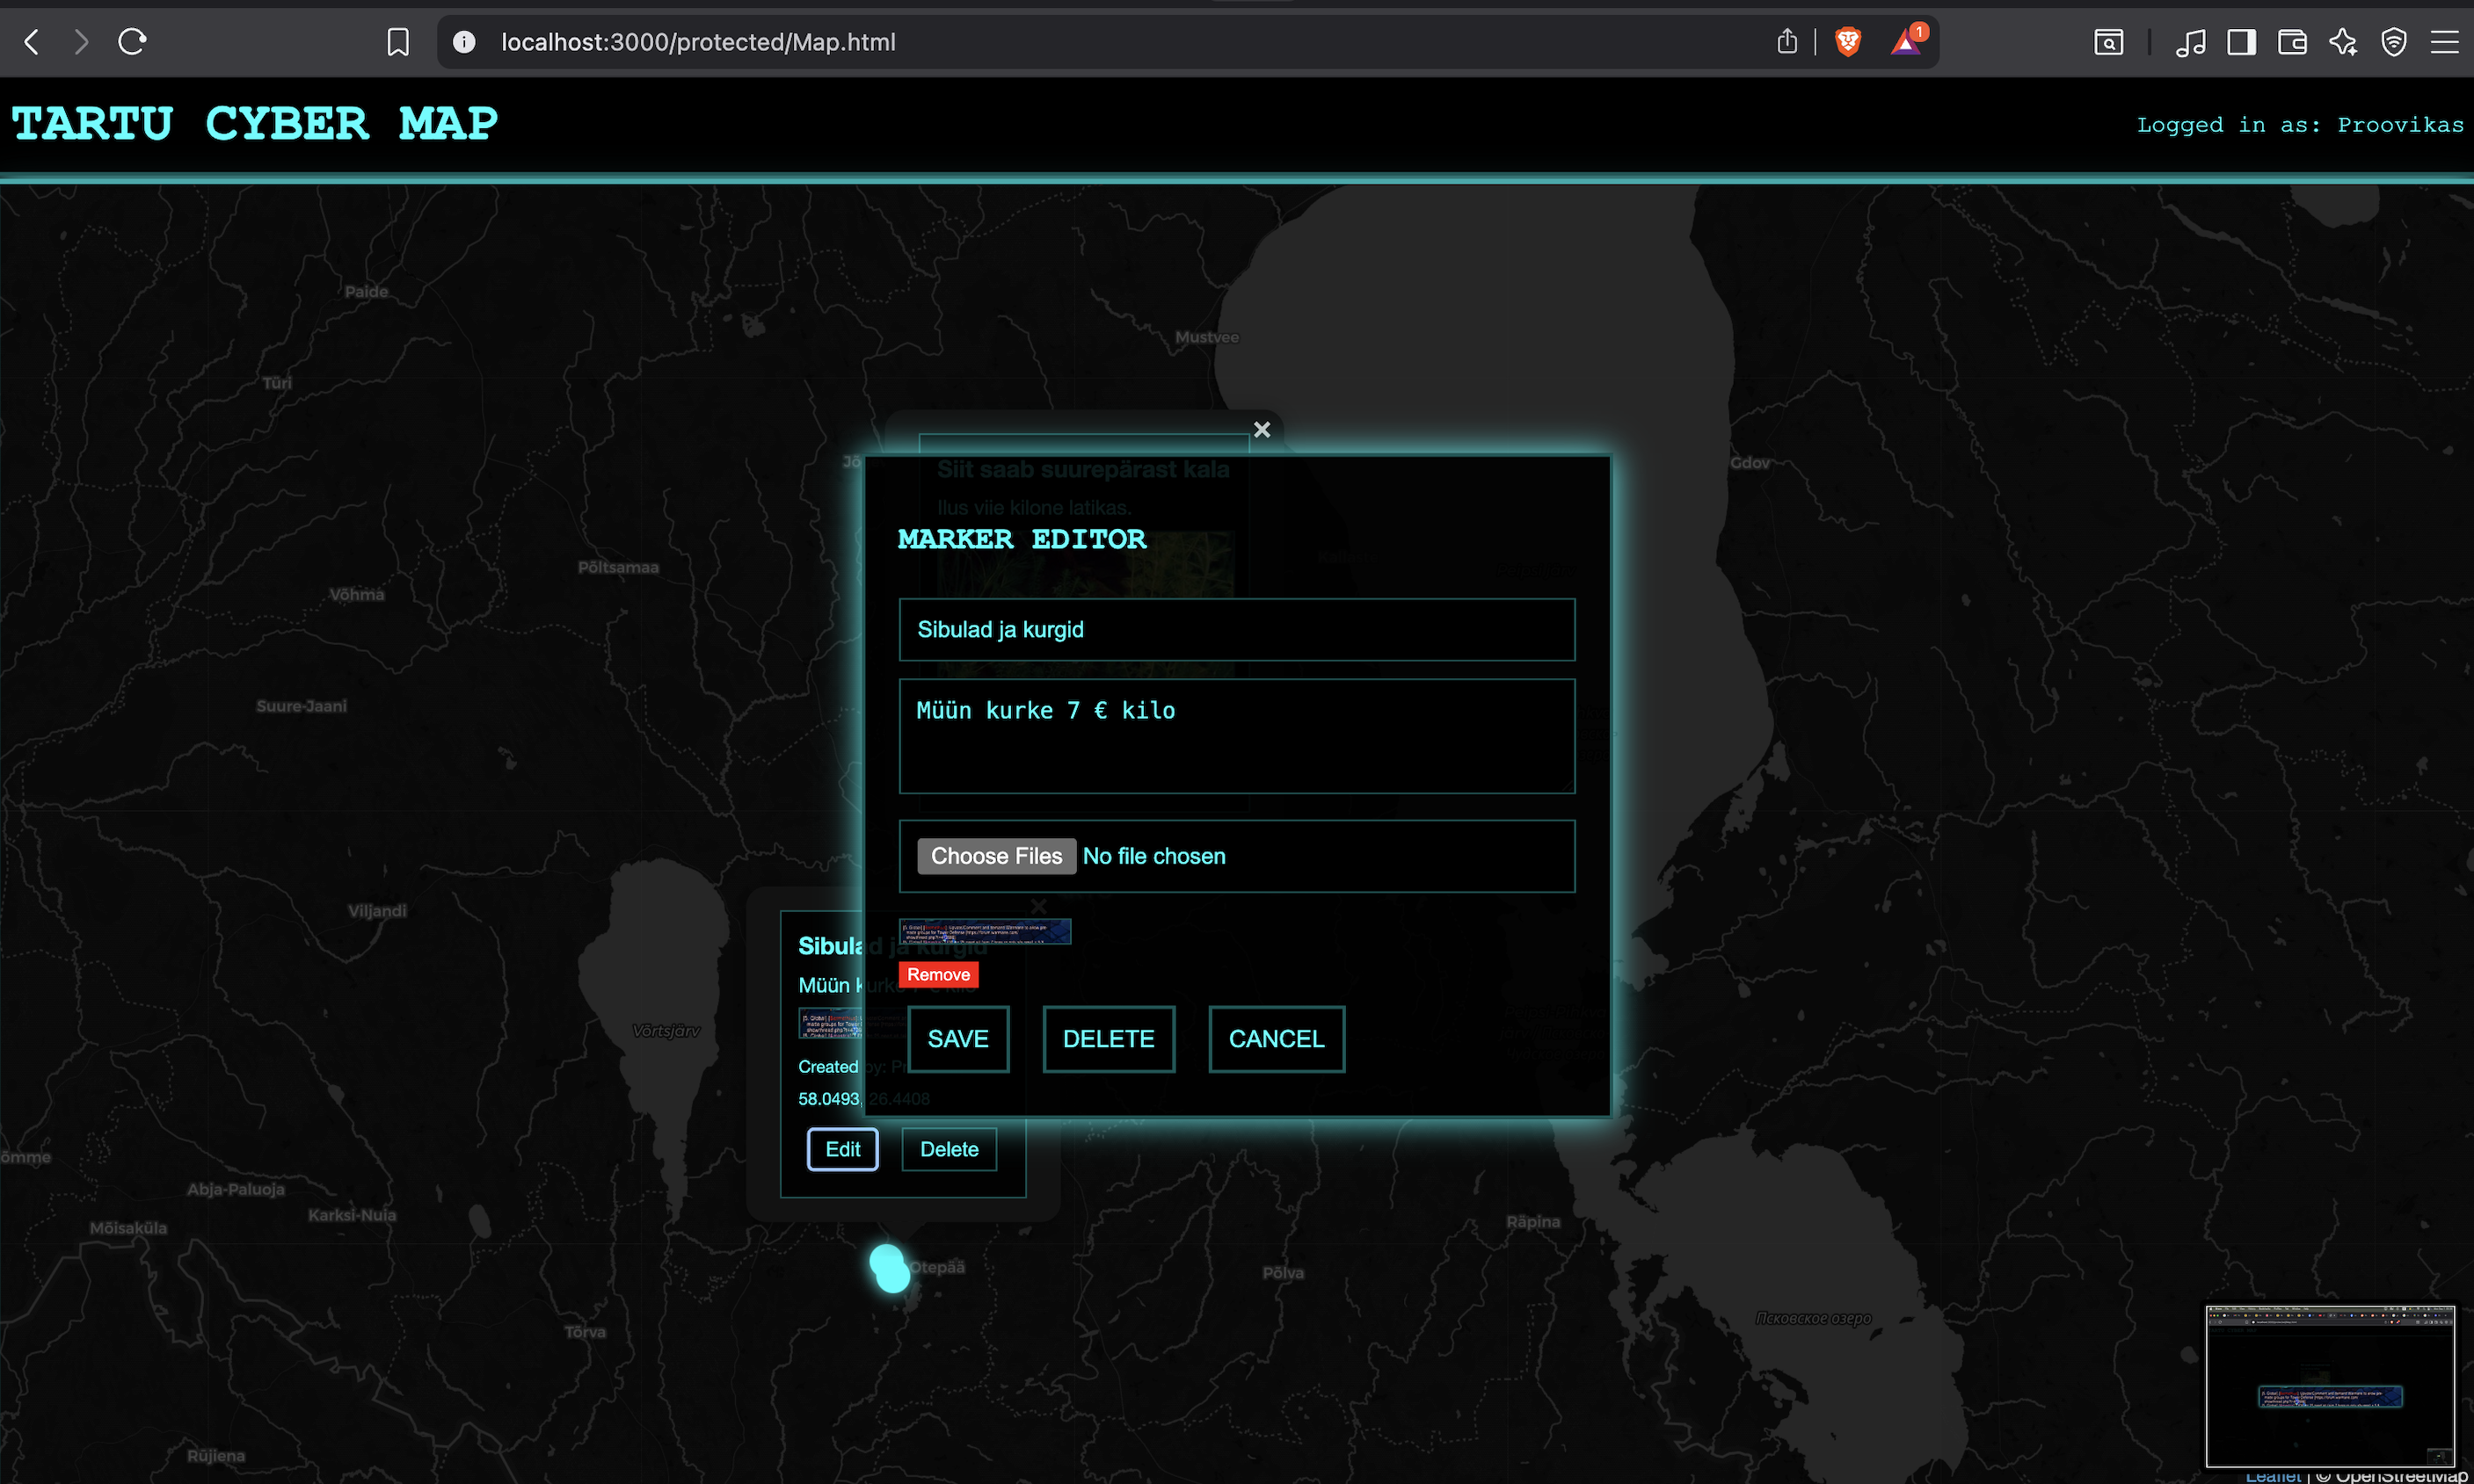
Task: Click the Räpina map label
Action: [x=1532, y=1222]
